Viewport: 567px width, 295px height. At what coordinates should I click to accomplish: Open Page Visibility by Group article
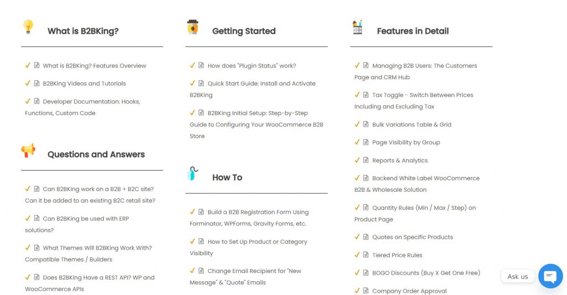[406, 142]
